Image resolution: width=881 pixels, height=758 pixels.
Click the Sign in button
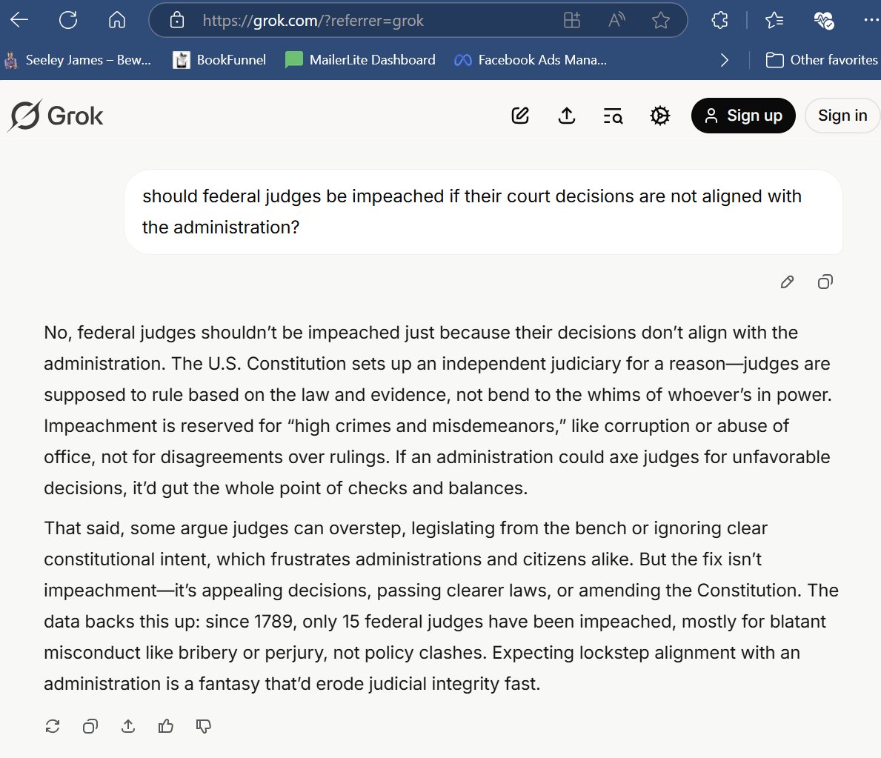tap(842, 115)
